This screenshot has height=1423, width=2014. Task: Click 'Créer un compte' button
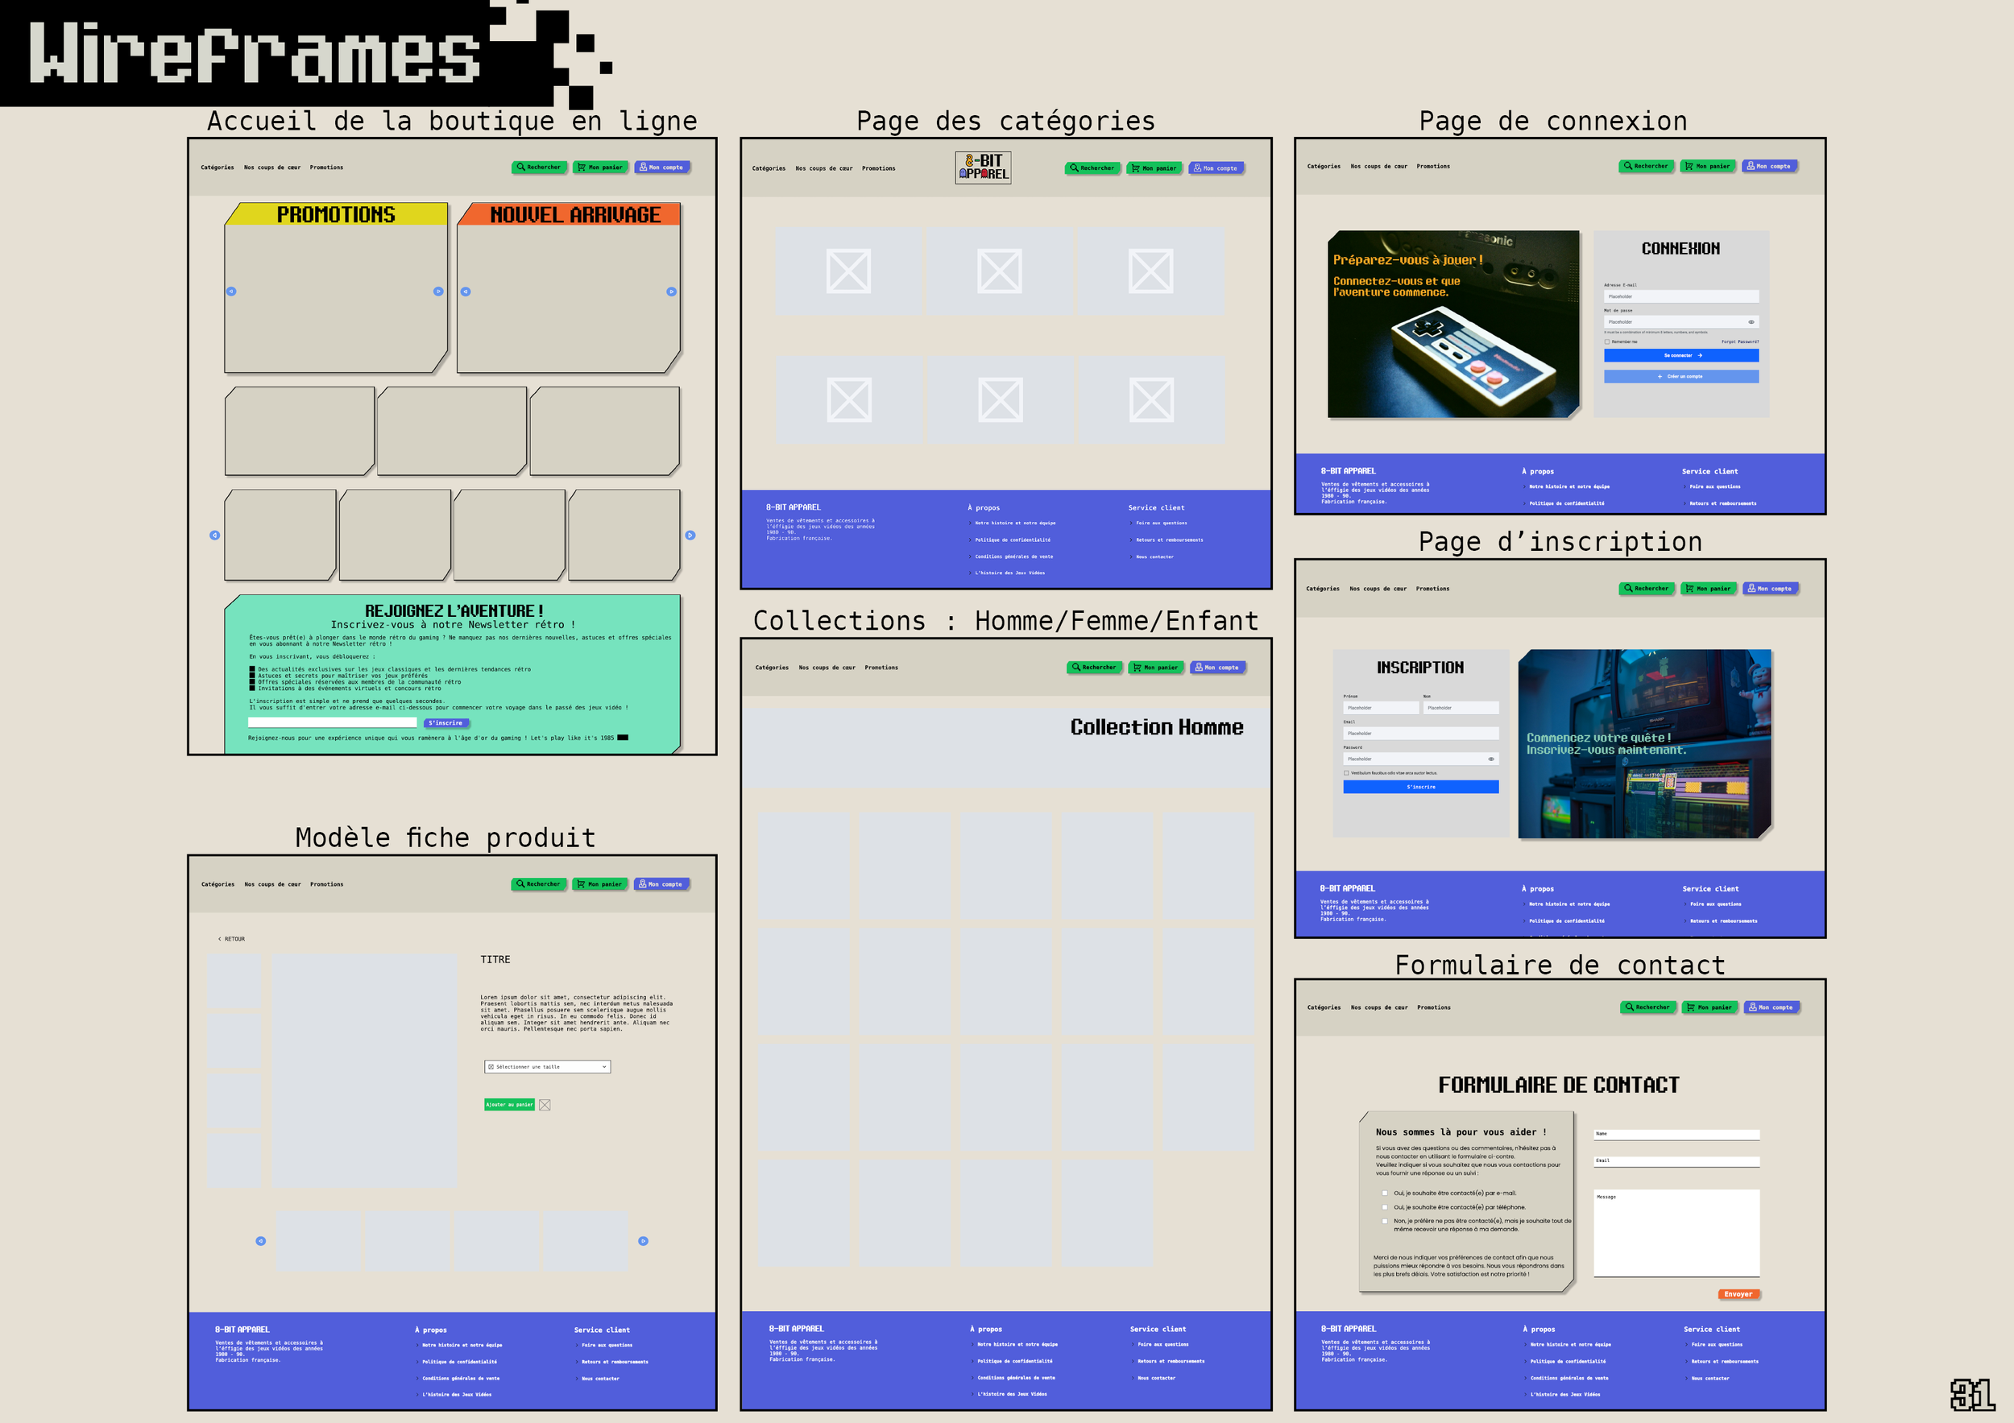[x=1680, y=377]
